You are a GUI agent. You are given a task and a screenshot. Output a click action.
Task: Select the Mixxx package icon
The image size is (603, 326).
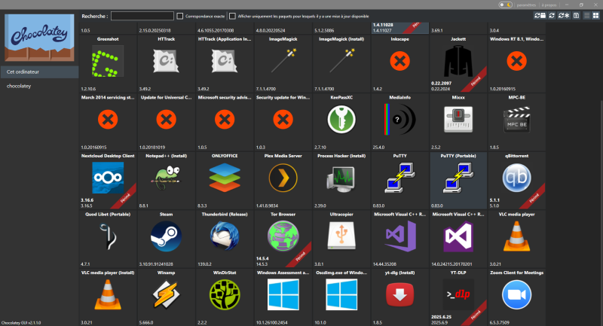click(x=458, y=120)
